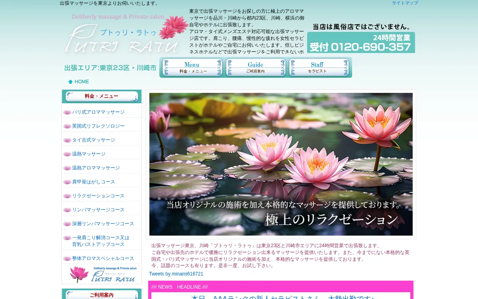The height and width of the screenshot is (299, 478).
Task: Select the 整体アロマスペシャルコース link
Action: [103, 258]
